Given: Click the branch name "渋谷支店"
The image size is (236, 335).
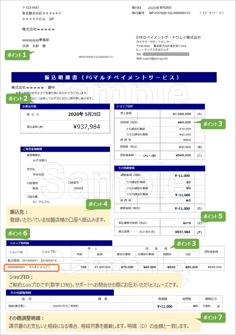Looking at the screenshot, I should 38,174.
